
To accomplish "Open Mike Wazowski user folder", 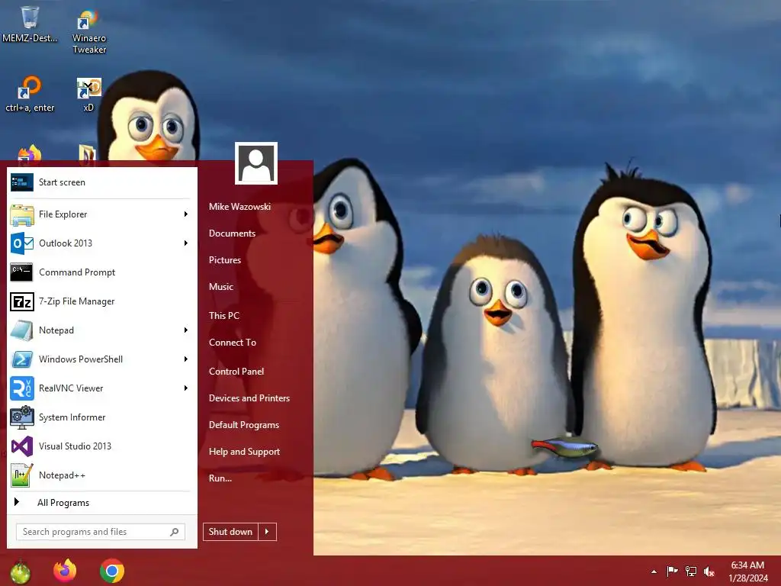I will (x=239, y=207).
